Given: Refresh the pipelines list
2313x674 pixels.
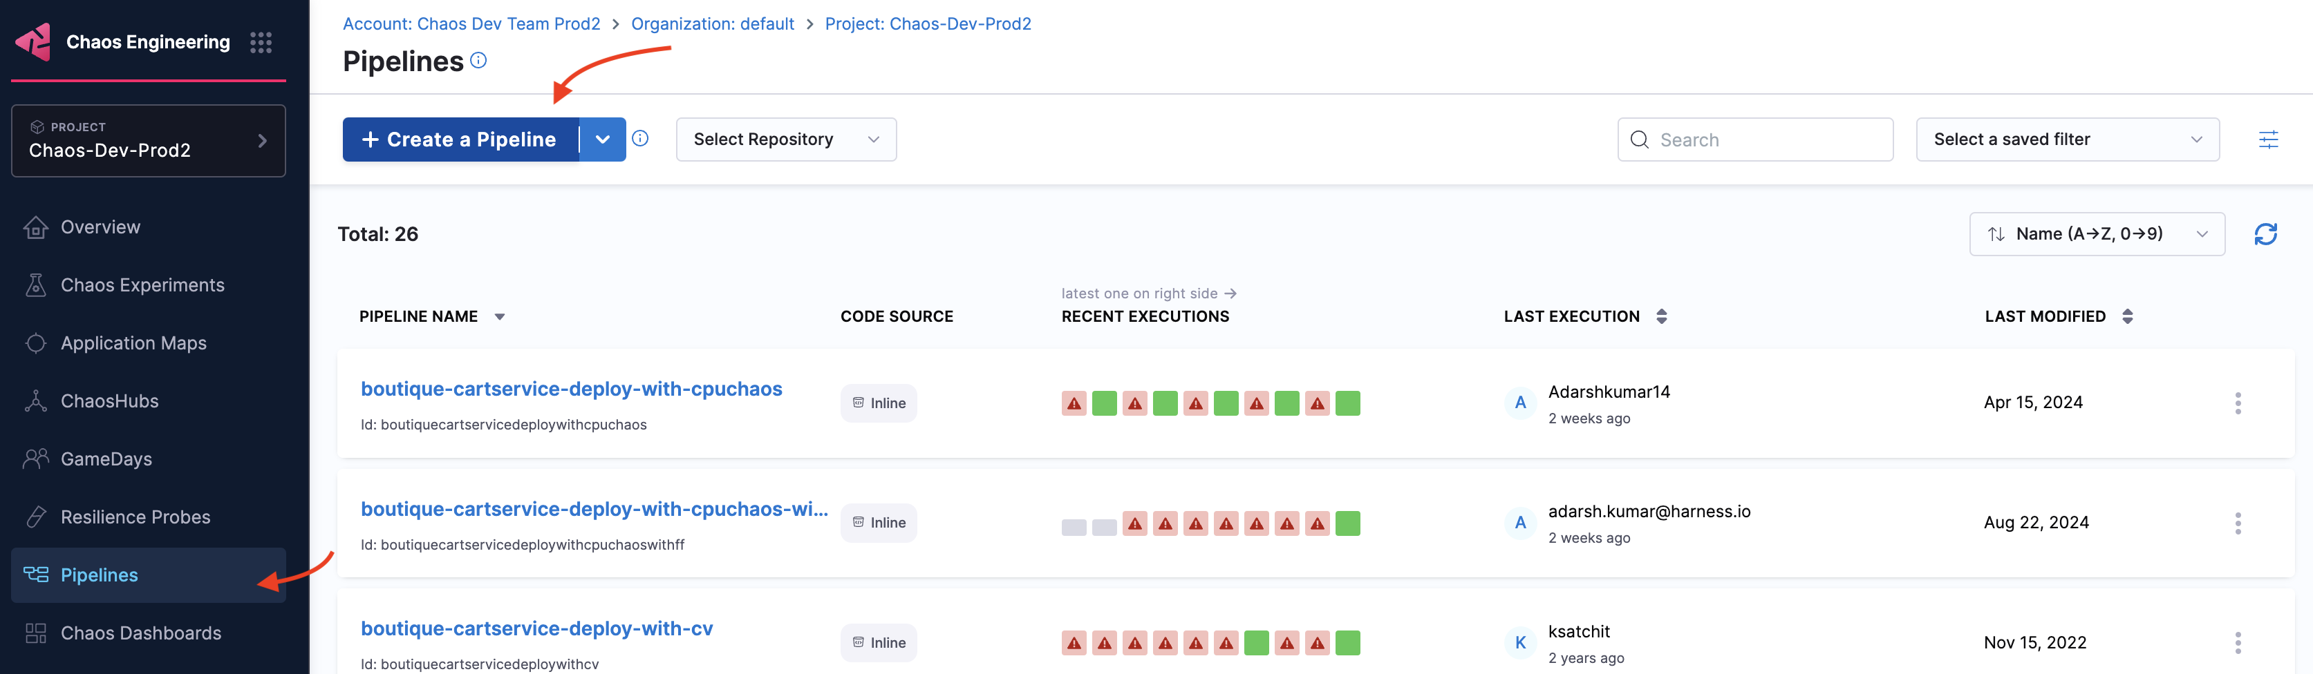Looking at the screenshot, I should pos(2265,234).
